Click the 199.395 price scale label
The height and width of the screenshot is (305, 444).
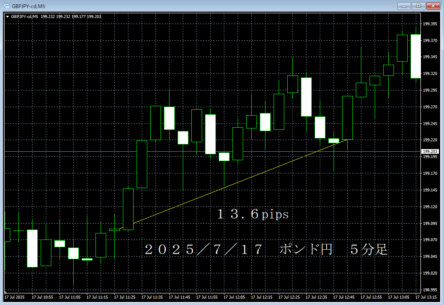pos(429,24)
